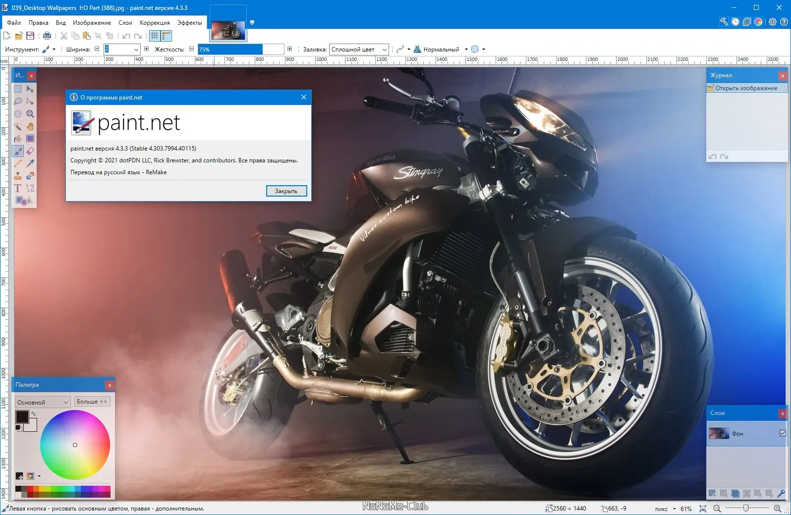The image size is (791, 515).
Task: Select the Text tool in toolbox
Action: pyautogui.click(x=18, y=188)
